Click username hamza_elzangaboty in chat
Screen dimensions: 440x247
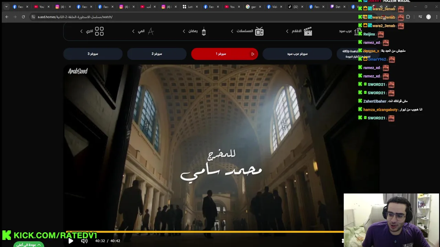tap(380, 110)
